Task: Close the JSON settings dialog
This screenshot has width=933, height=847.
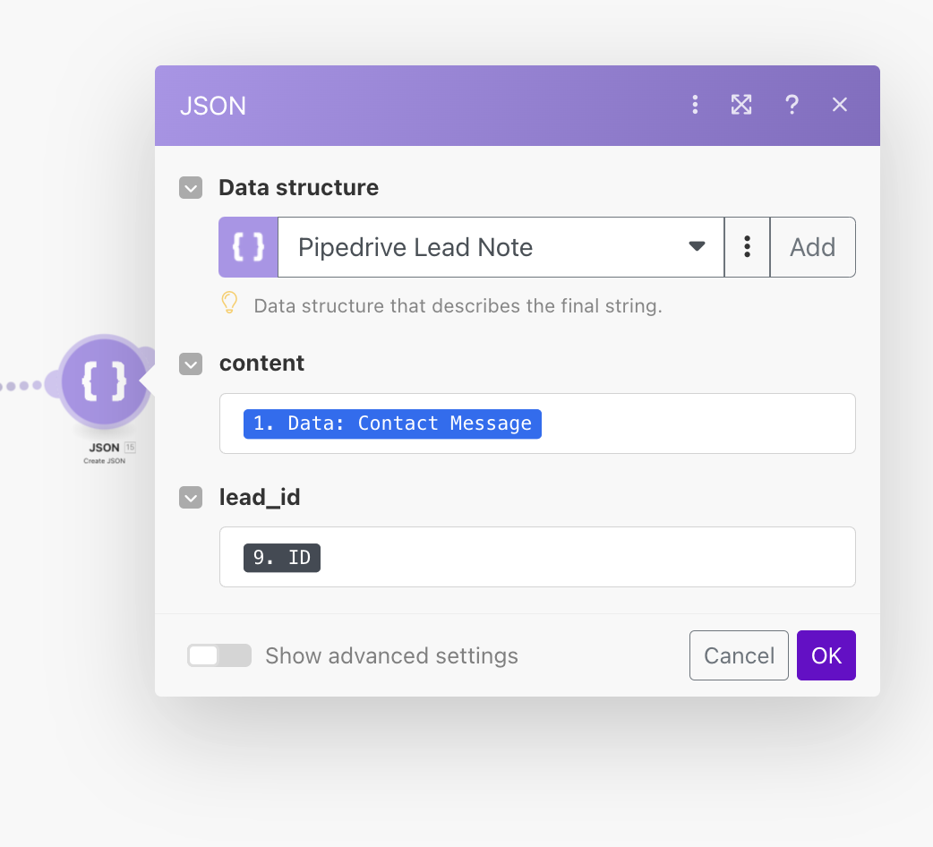Action: pos(839,105)
